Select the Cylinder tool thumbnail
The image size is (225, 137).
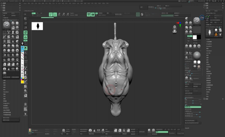[220, 30]
